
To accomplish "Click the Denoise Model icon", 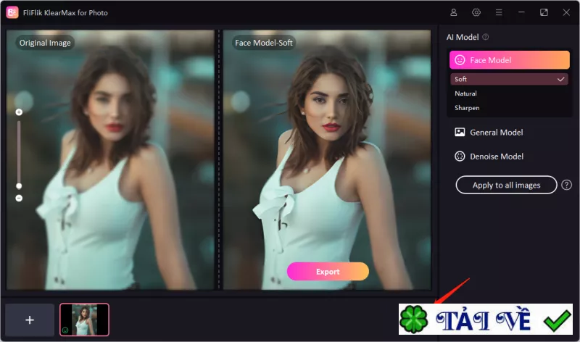I will tap(460, 157).
